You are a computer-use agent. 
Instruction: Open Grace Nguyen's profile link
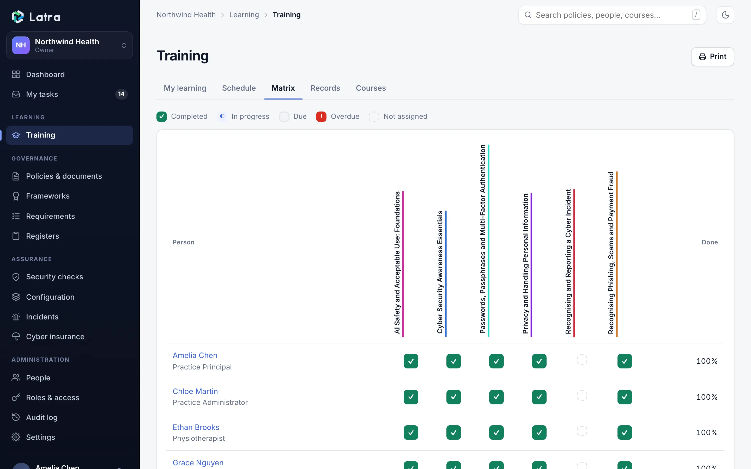pos(198,463)
